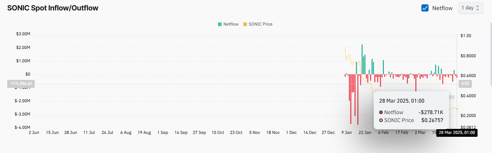
Task: Click the tooltip date header text
Action: [x=402, y=101]
